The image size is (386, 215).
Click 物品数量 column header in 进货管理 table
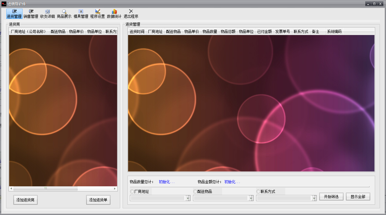210,31
